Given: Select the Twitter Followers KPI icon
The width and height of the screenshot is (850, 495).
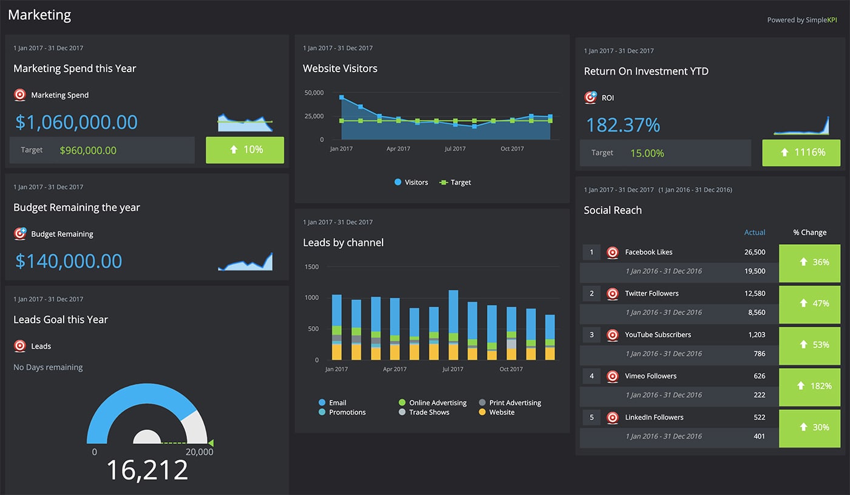Looking at the screenshot, I should tap(612, 293).
